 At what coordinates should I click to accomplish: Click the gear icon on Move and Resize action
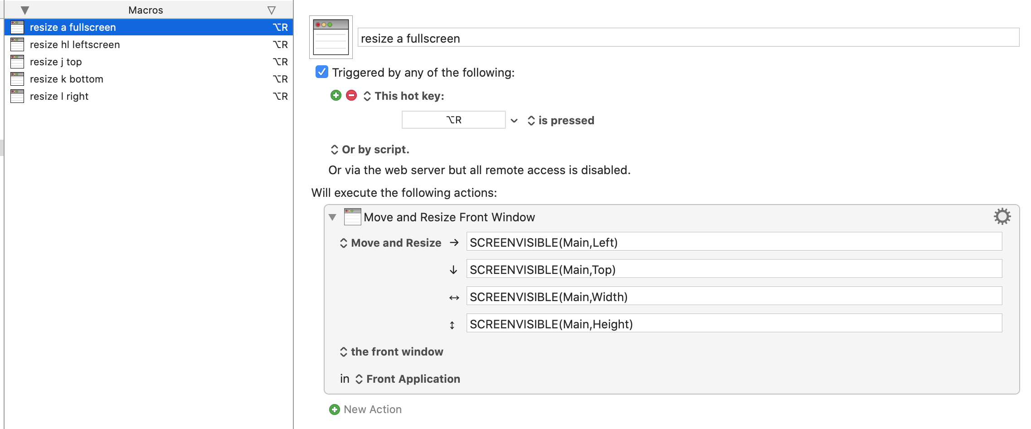1002,217
